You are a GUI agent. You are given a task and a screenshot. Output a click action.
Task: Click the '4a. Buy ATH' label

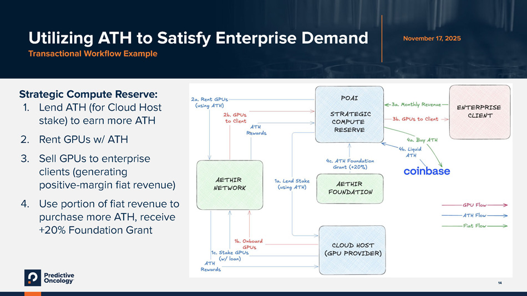tap(422, 139)
